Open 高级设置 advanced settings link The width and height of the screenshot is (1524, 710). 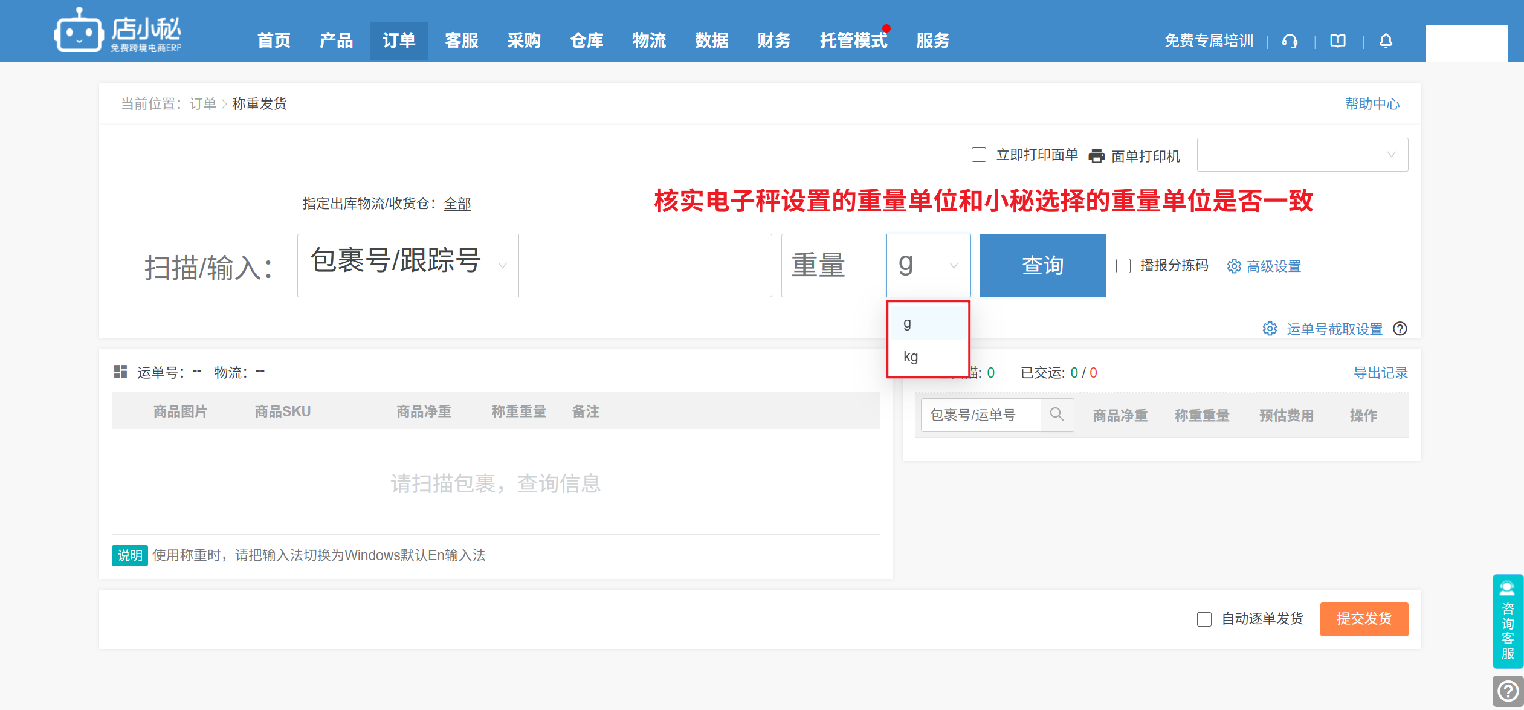[x=1273, y=266]
